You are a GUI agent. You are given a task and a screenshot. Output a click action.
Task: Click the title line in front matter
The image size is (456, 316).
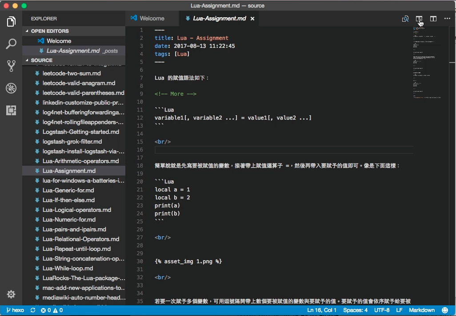point(192,38)
